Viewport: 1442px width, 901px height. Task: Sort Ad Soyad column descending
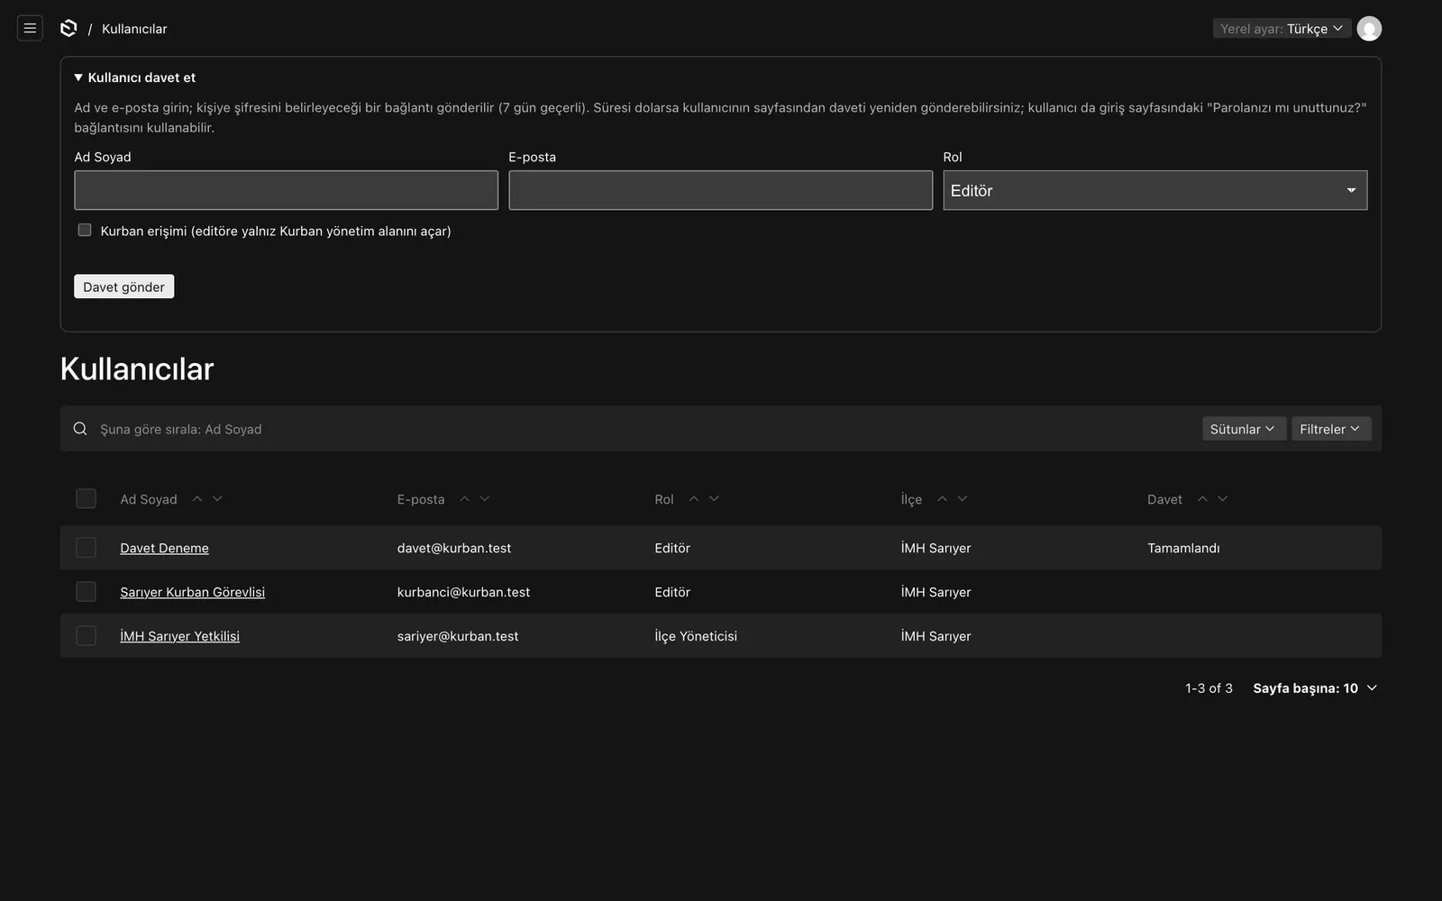click(x=217, y=498)
